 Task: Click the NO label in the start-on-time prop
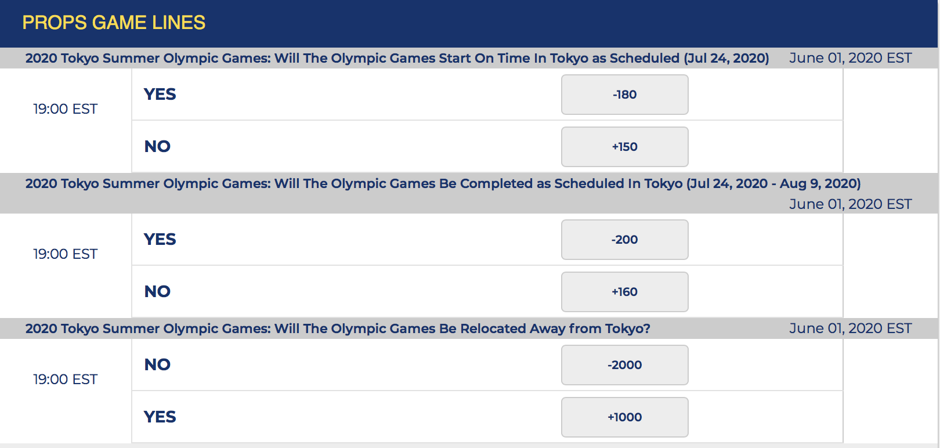157,146
